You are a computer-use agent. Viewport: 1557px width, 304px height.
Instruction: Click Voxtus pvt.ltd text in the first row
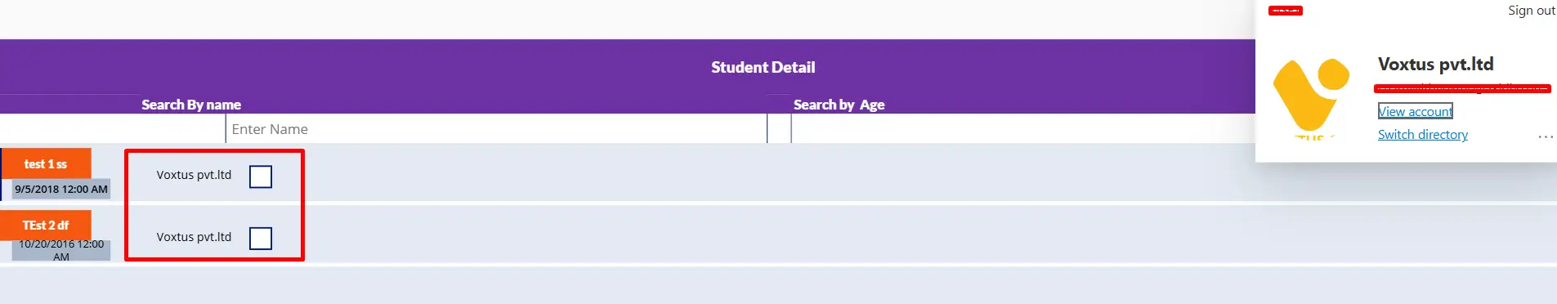coord(194,175)
